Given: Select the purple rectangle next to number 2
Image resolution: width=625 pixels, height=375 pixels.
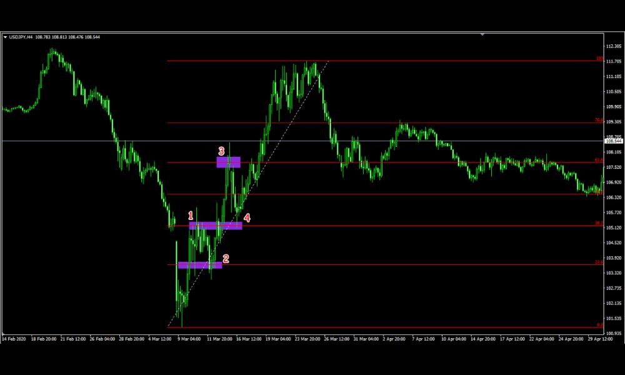Looking at the screenshot, I should coord(199,265).
